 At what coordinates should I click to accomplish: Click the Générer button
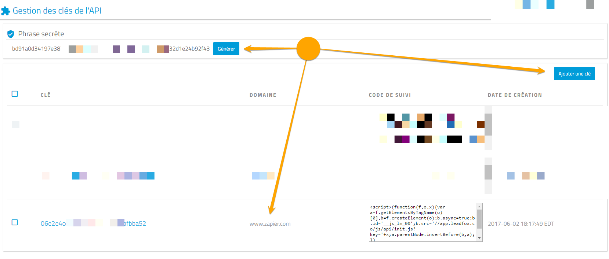click(x=226, y=49)
